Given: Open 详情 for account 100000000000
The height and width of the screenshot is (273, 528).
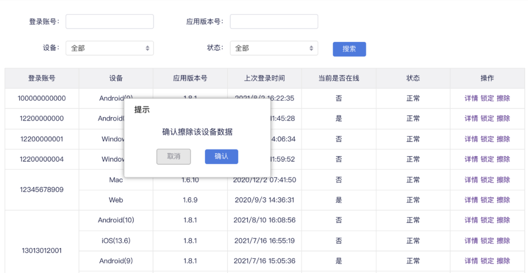Looking at the screenshot, I should pyautogui.click(x=471, y=99).
